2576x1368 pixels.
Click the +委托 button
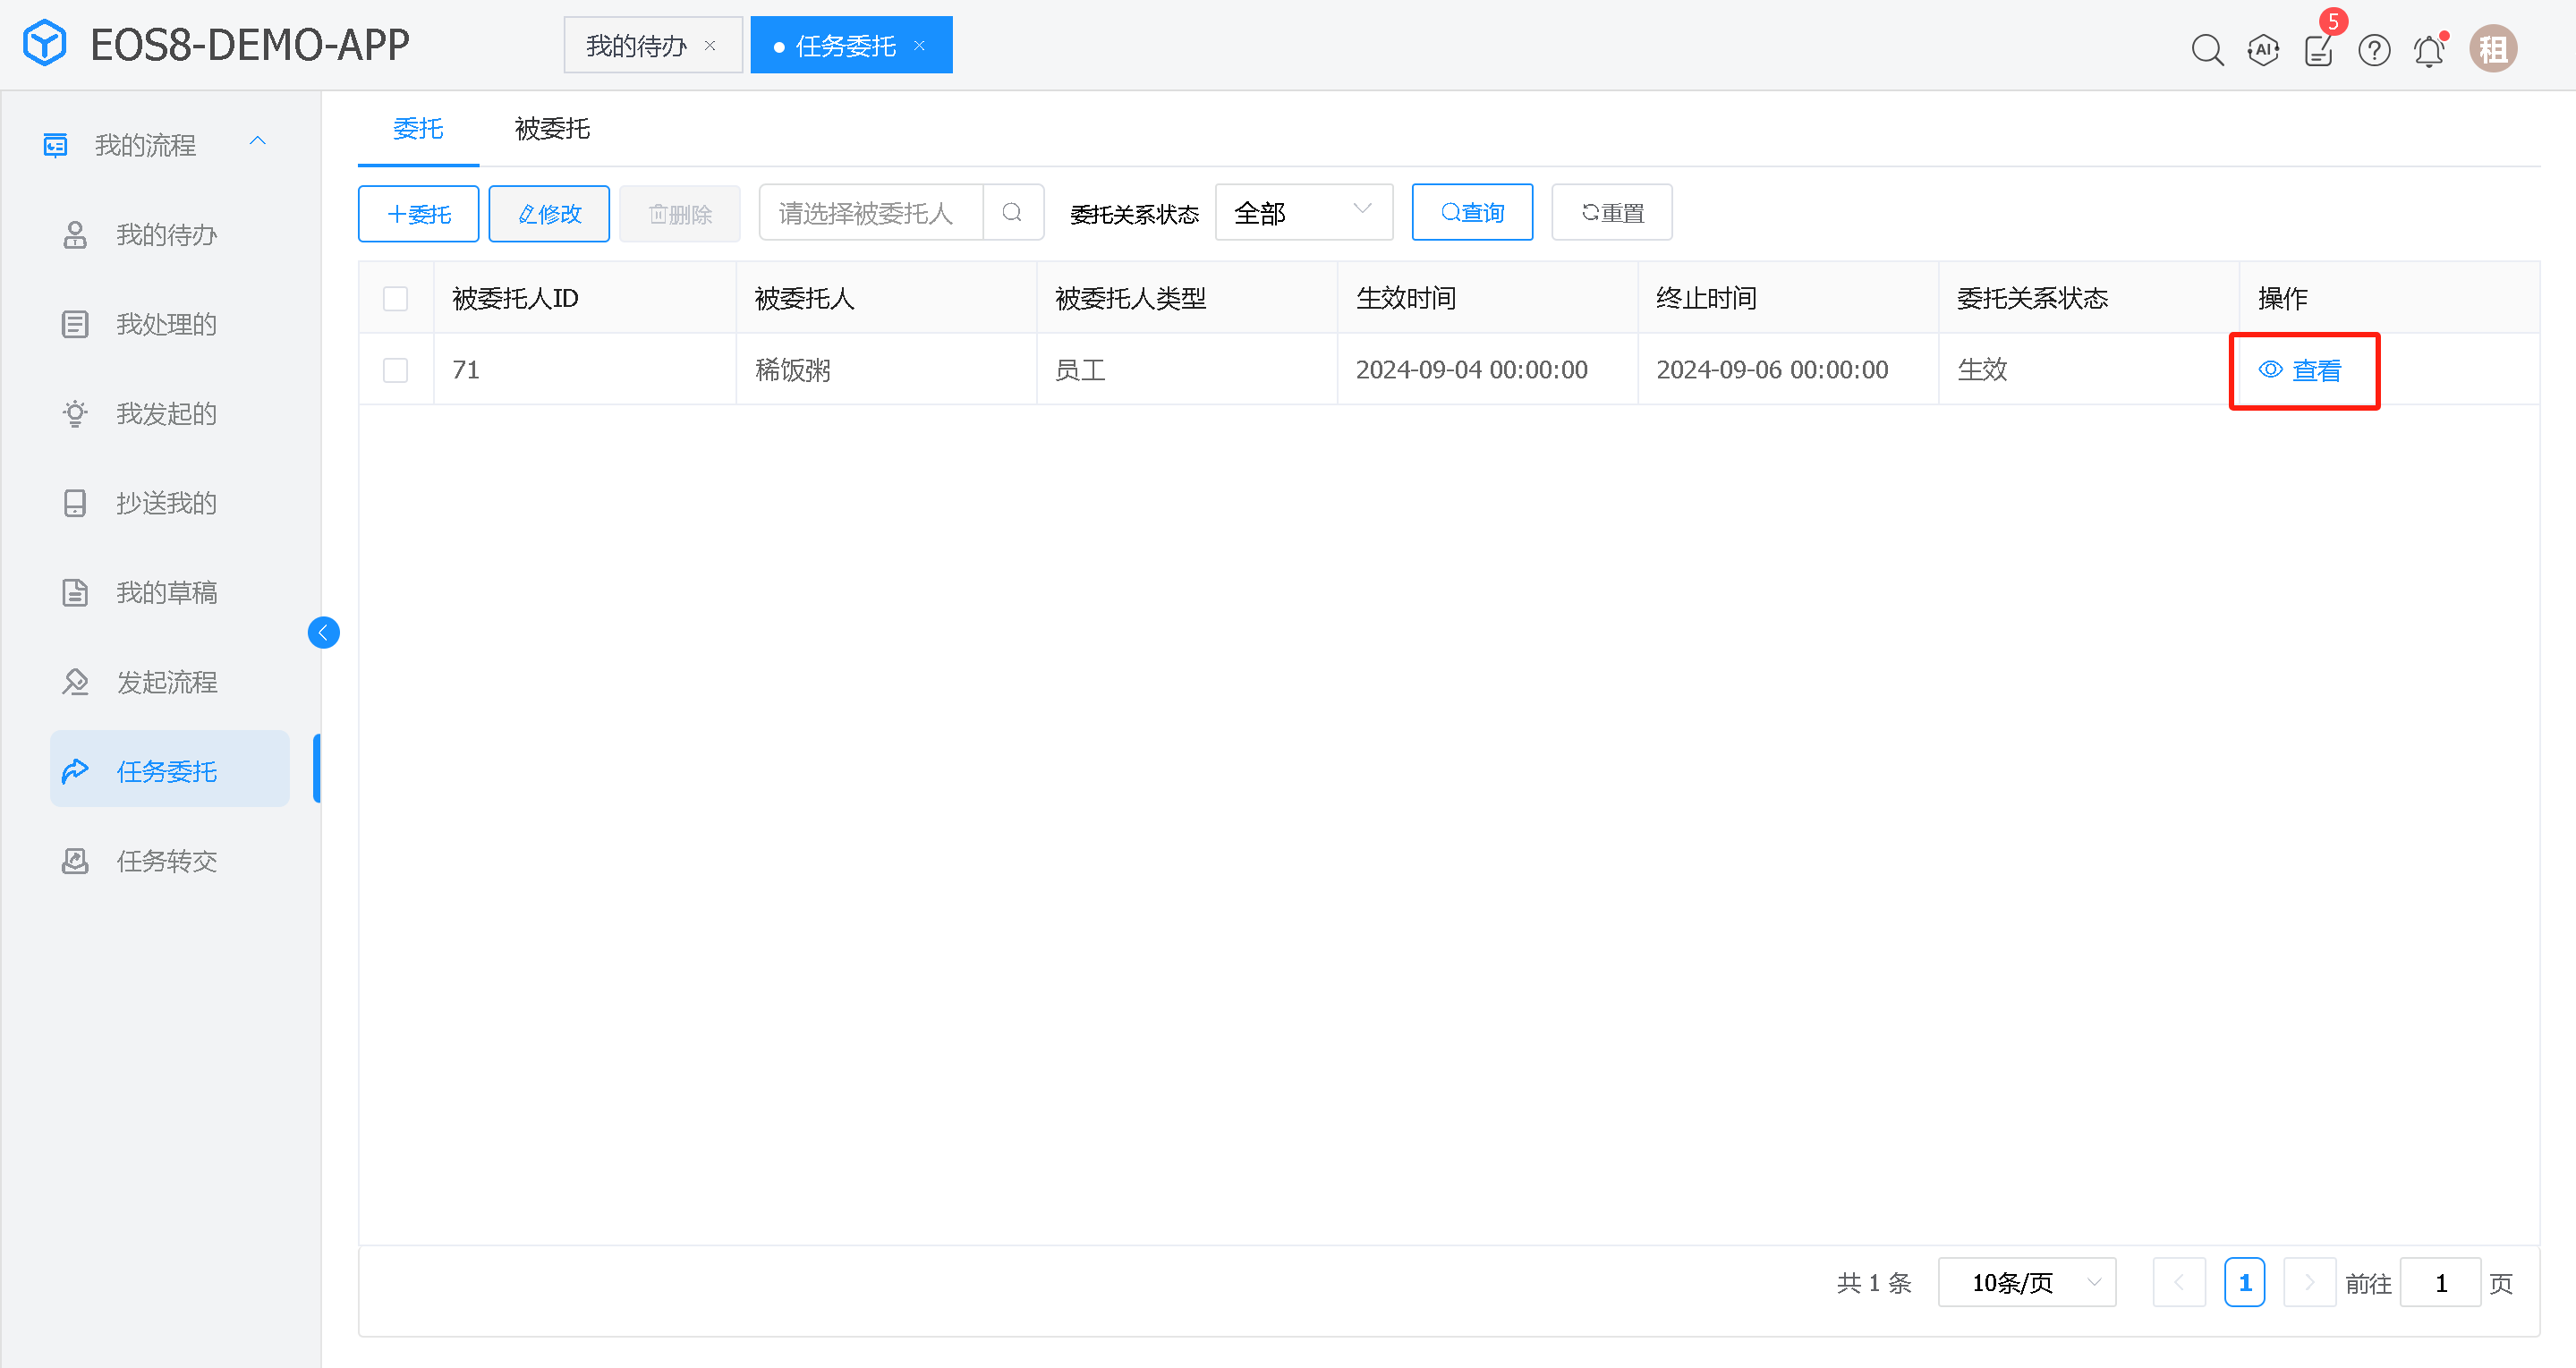tap(418, 213)
